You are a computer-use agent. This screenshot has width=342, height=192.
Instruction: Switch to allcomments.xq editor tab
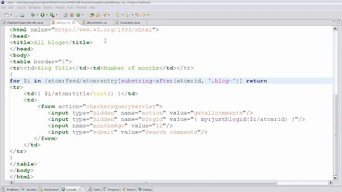tap(96, 23)
